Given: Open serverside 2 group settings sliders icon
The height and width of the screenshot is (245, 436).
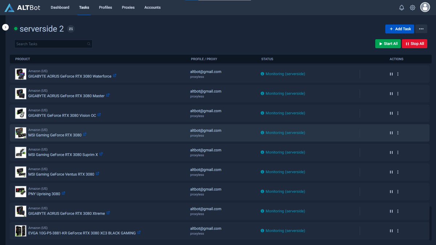Looking at the screenshot, I should point(71,29).
